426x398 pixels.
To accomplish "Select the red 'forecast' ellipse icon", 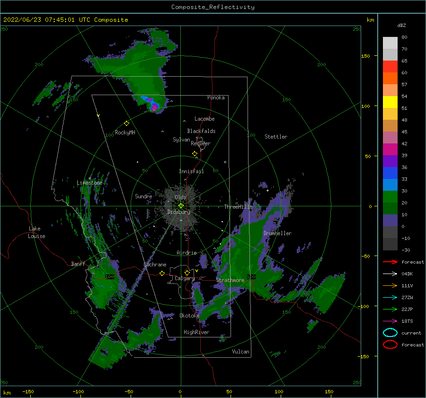I will coord(390,345).
